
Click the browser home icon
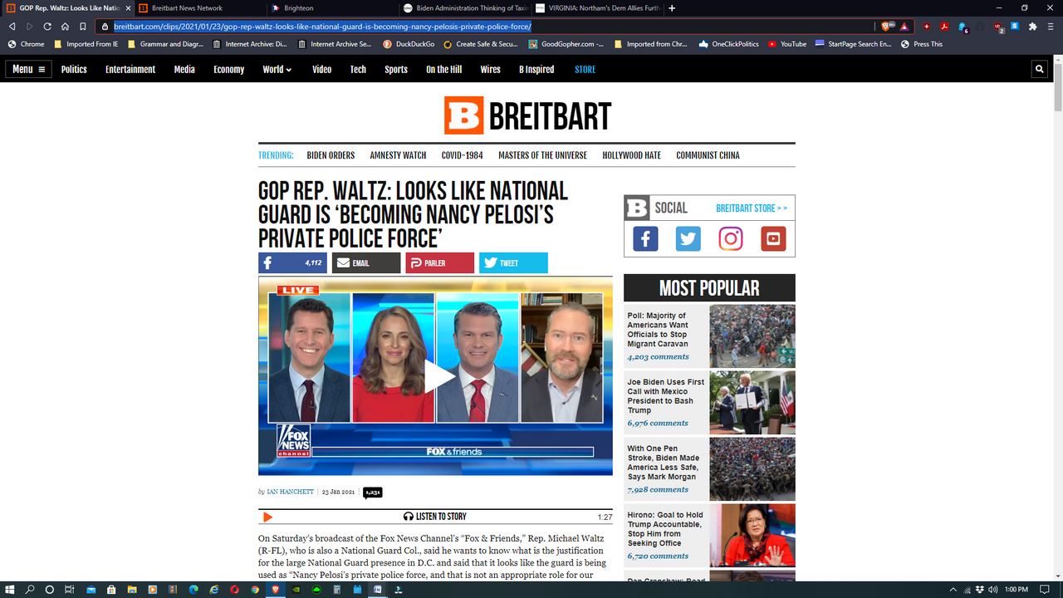point(65,27)
